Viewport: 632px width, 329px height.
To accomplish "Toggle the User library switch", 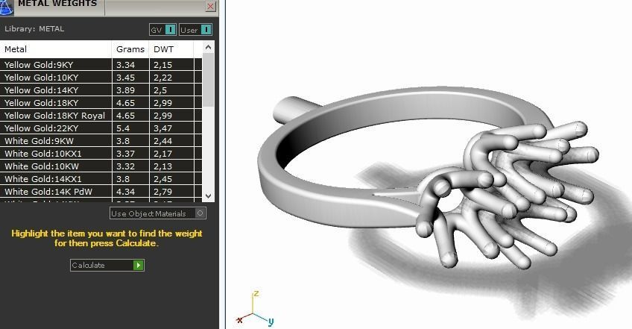I will pyautogui.click(x=195, y=30).
